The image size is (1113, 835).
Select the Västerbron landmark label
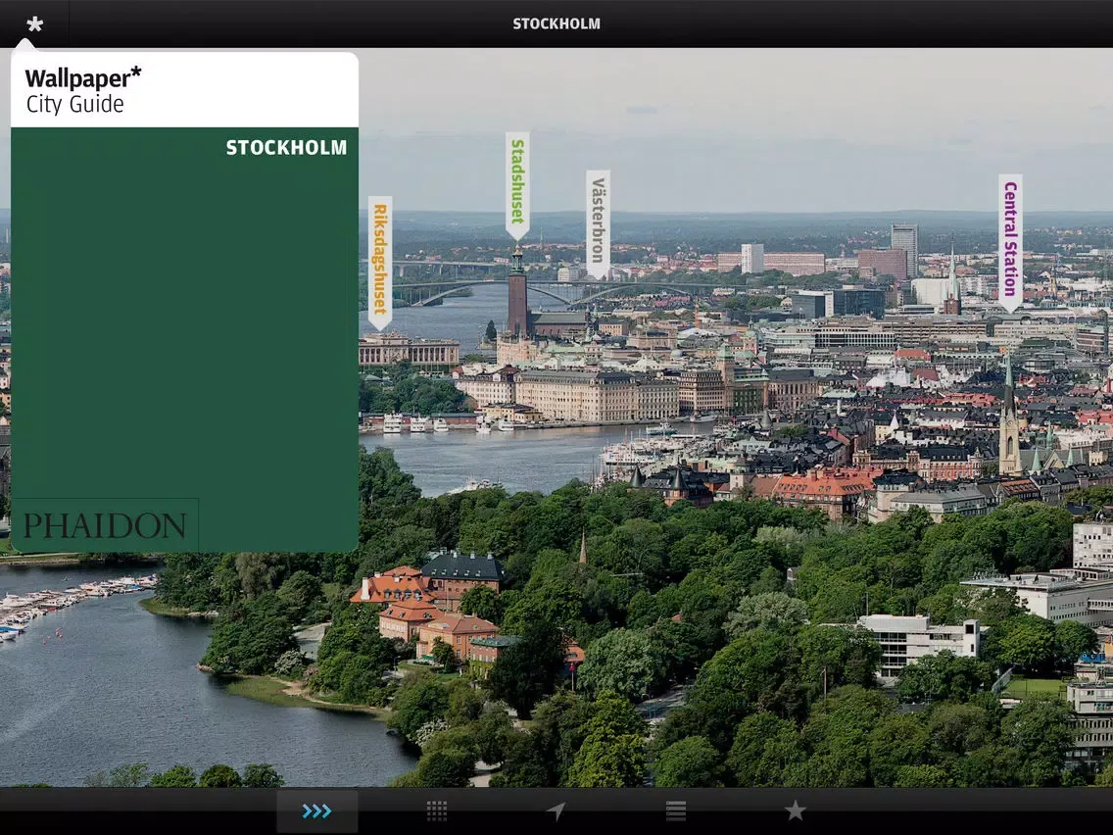pos(598,224)
